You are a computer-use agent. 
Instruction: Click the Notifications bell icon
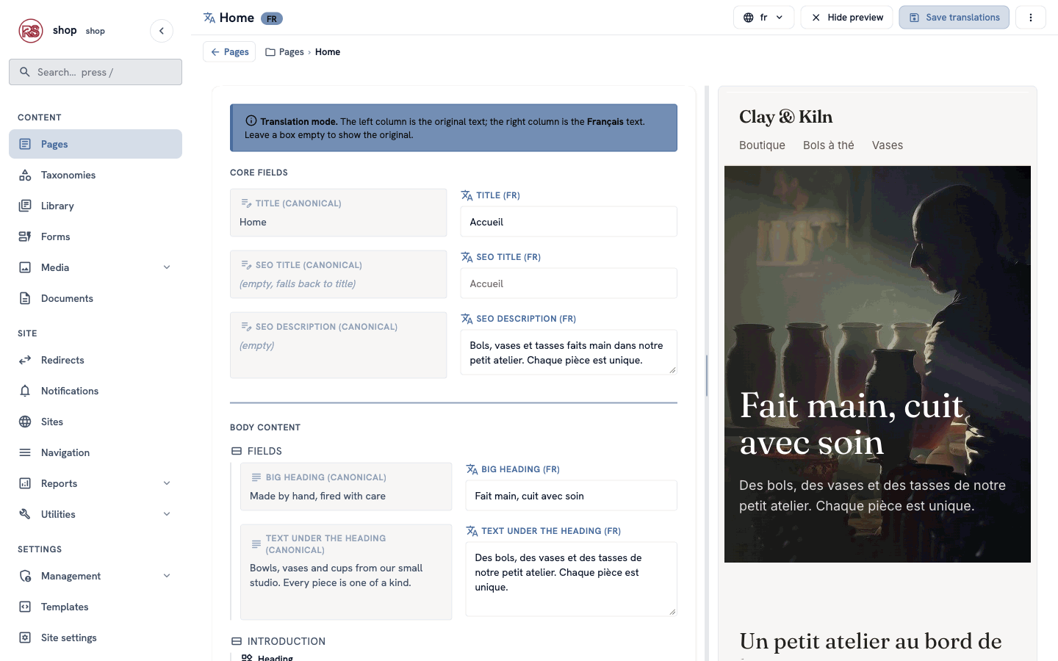point(25,391)
